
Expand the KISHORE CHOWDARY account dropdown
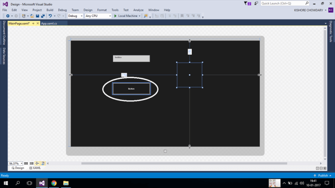326,10
